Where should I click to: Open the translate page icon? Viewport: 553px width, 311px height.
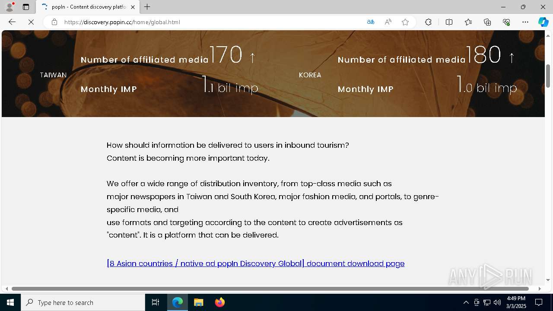(x=370, y=22)
